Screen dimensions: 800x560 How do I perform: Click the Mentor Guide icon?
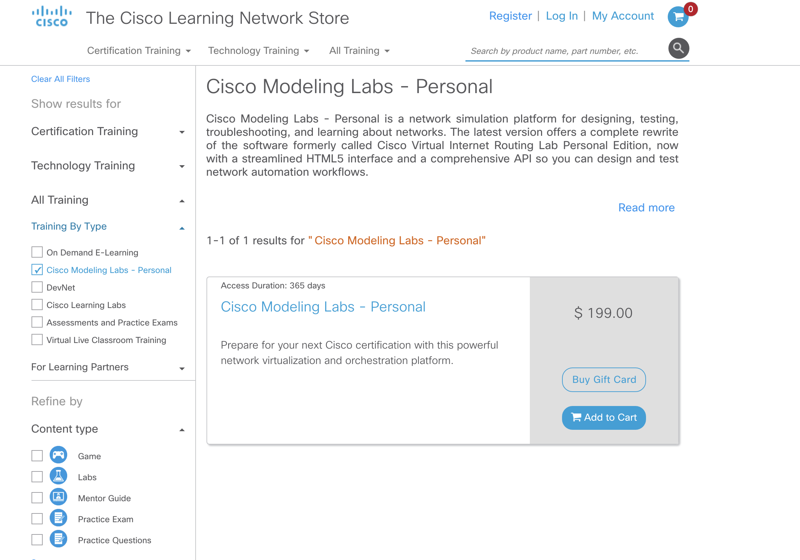(58, 497)
